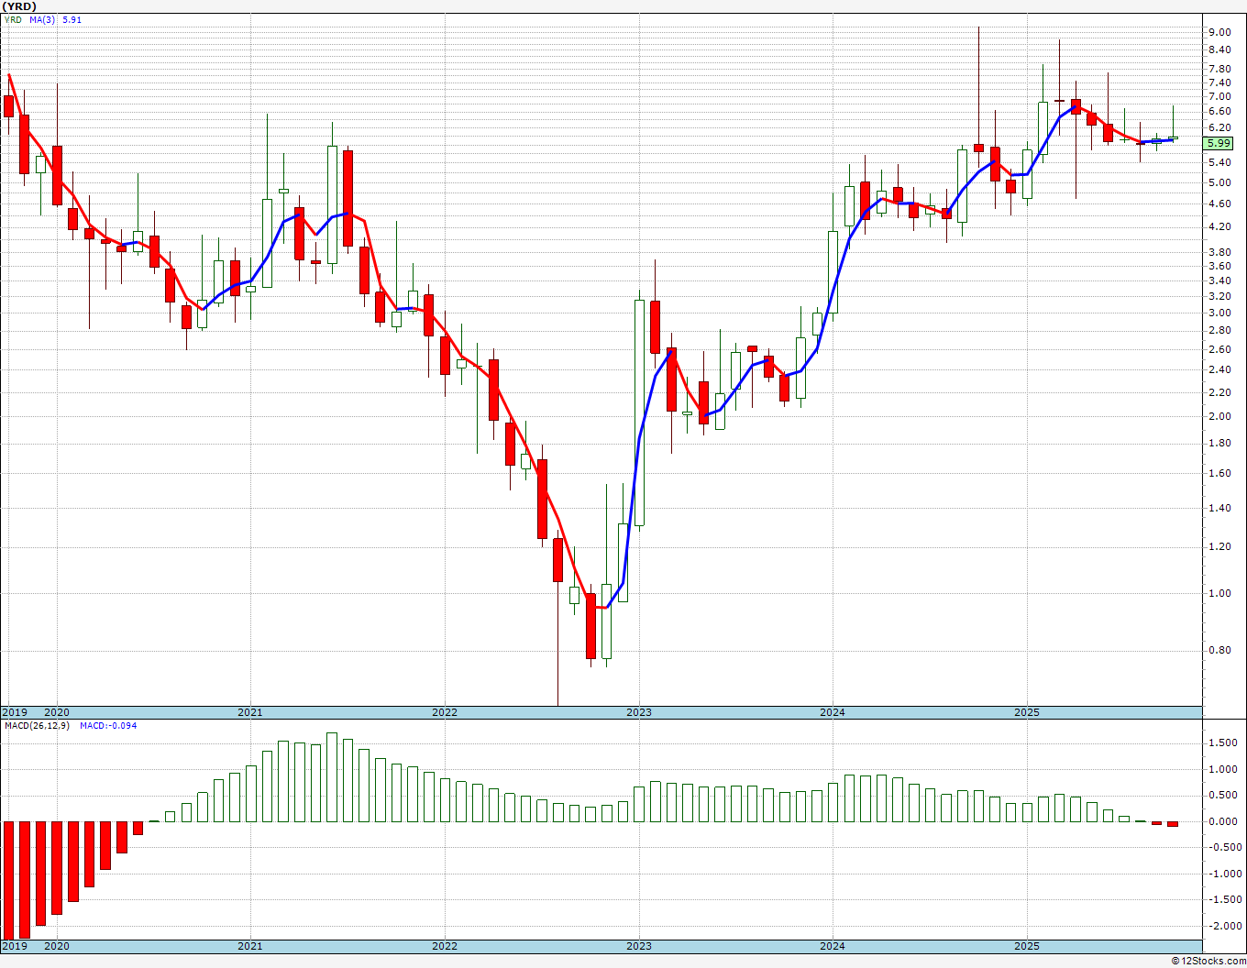Select 2025 on the price chart time axis
Screen dimensions: 1247x968
coord(1027,712)
